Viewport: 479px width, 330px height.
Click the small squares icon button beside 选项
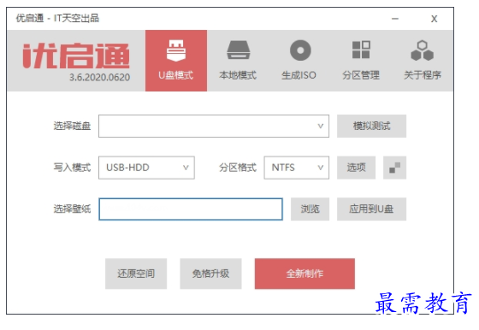pyautogui.click(x=394, y=168)
